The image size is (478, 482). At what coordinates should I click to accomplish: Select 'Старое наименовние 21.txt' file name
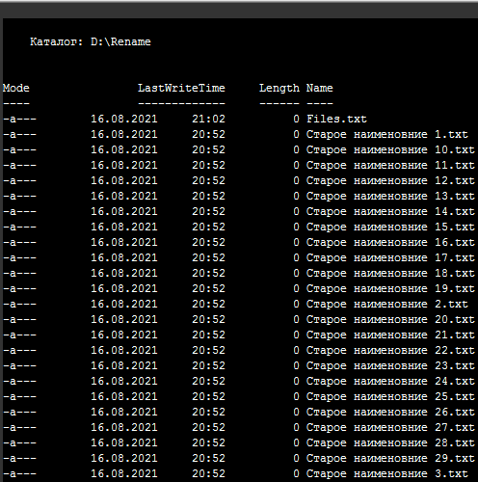(x=390, y=335)
